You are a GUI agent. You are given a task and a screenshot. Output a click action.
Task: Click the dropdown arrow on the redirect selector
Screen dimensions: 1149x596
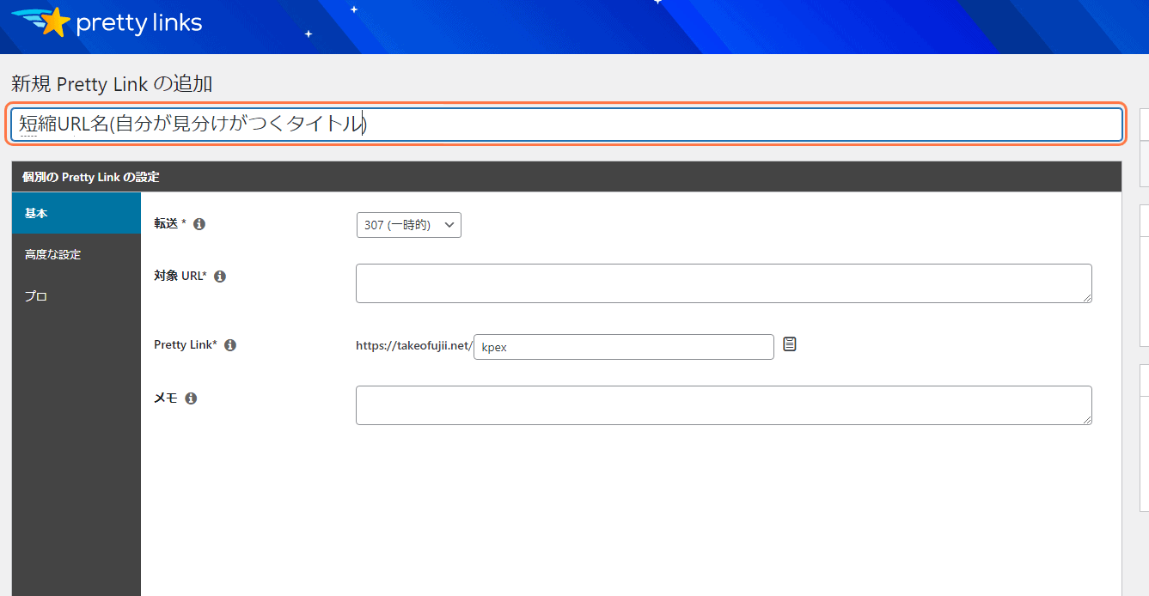tap(450, 224)
